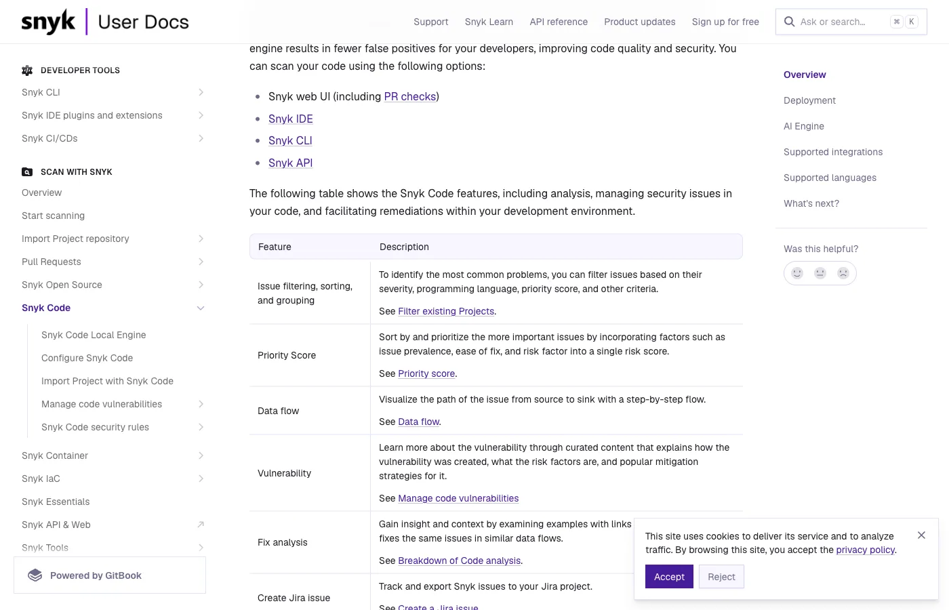The width and height of the screenshot is (949, 610).
Task: Click inside the Ask or search input field
Action: point(841,21)
